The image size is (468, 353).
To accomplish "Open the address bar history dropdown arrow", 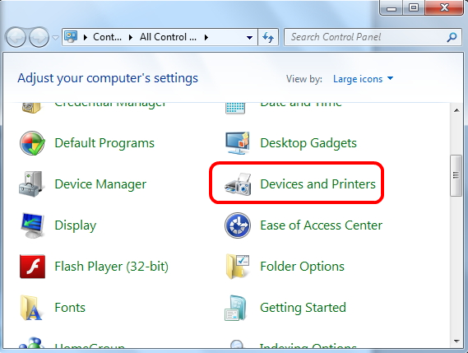I will point(249,37).
